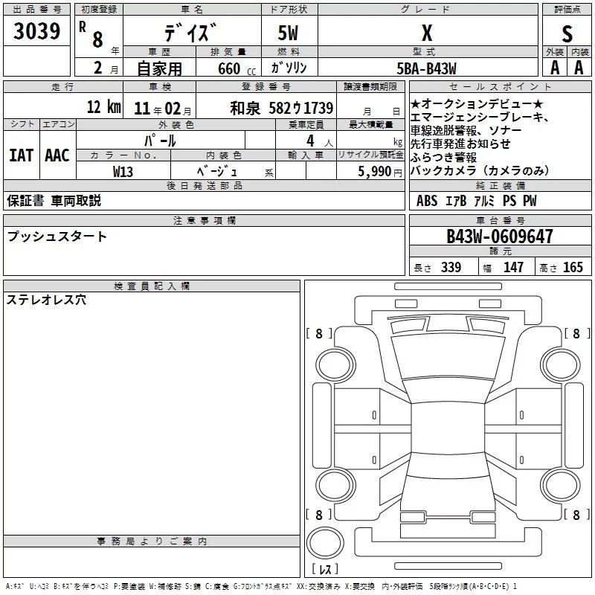Click the registration number 和泉 582ウ1739

[282, 109]
